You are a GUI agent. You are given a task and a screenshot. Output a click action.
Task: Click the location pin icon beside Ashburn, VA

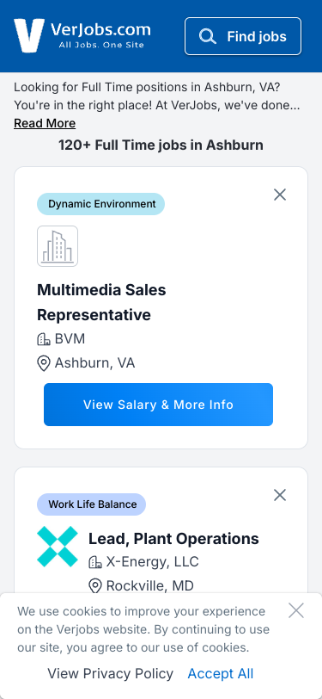[x=43, y=363]
